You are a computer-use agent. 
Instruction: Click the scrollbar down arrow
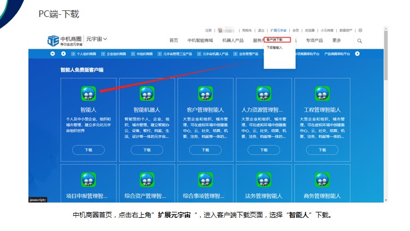pyautogui.click(x=386, y=200)
